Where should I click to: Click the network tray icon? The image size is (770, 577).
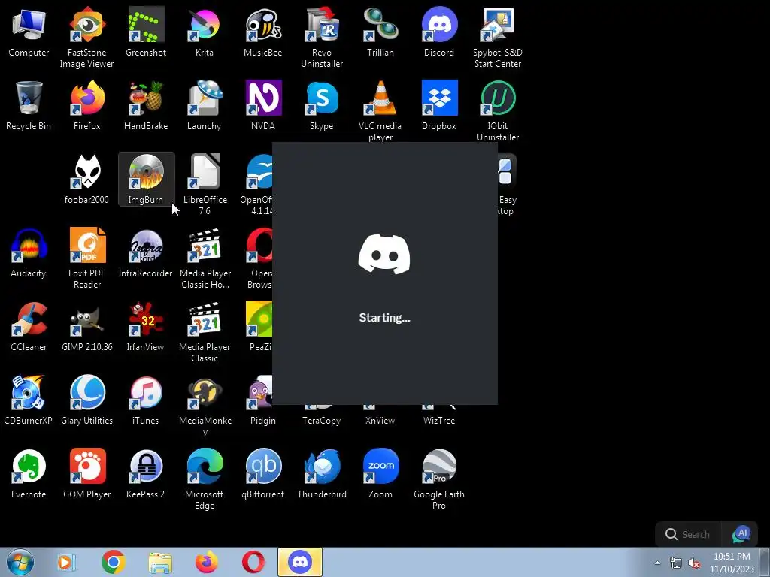click(x=676, y=563)
